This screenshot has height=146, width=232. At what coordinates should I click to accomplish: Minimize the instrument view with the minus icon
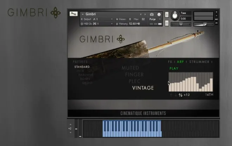pyautogui.click(x=217, y=16)
